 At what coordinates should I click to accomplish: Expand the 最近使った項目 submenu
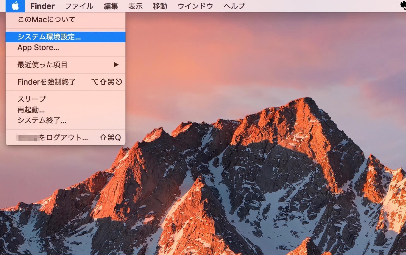pyautogui.click(x=66, y=65)
